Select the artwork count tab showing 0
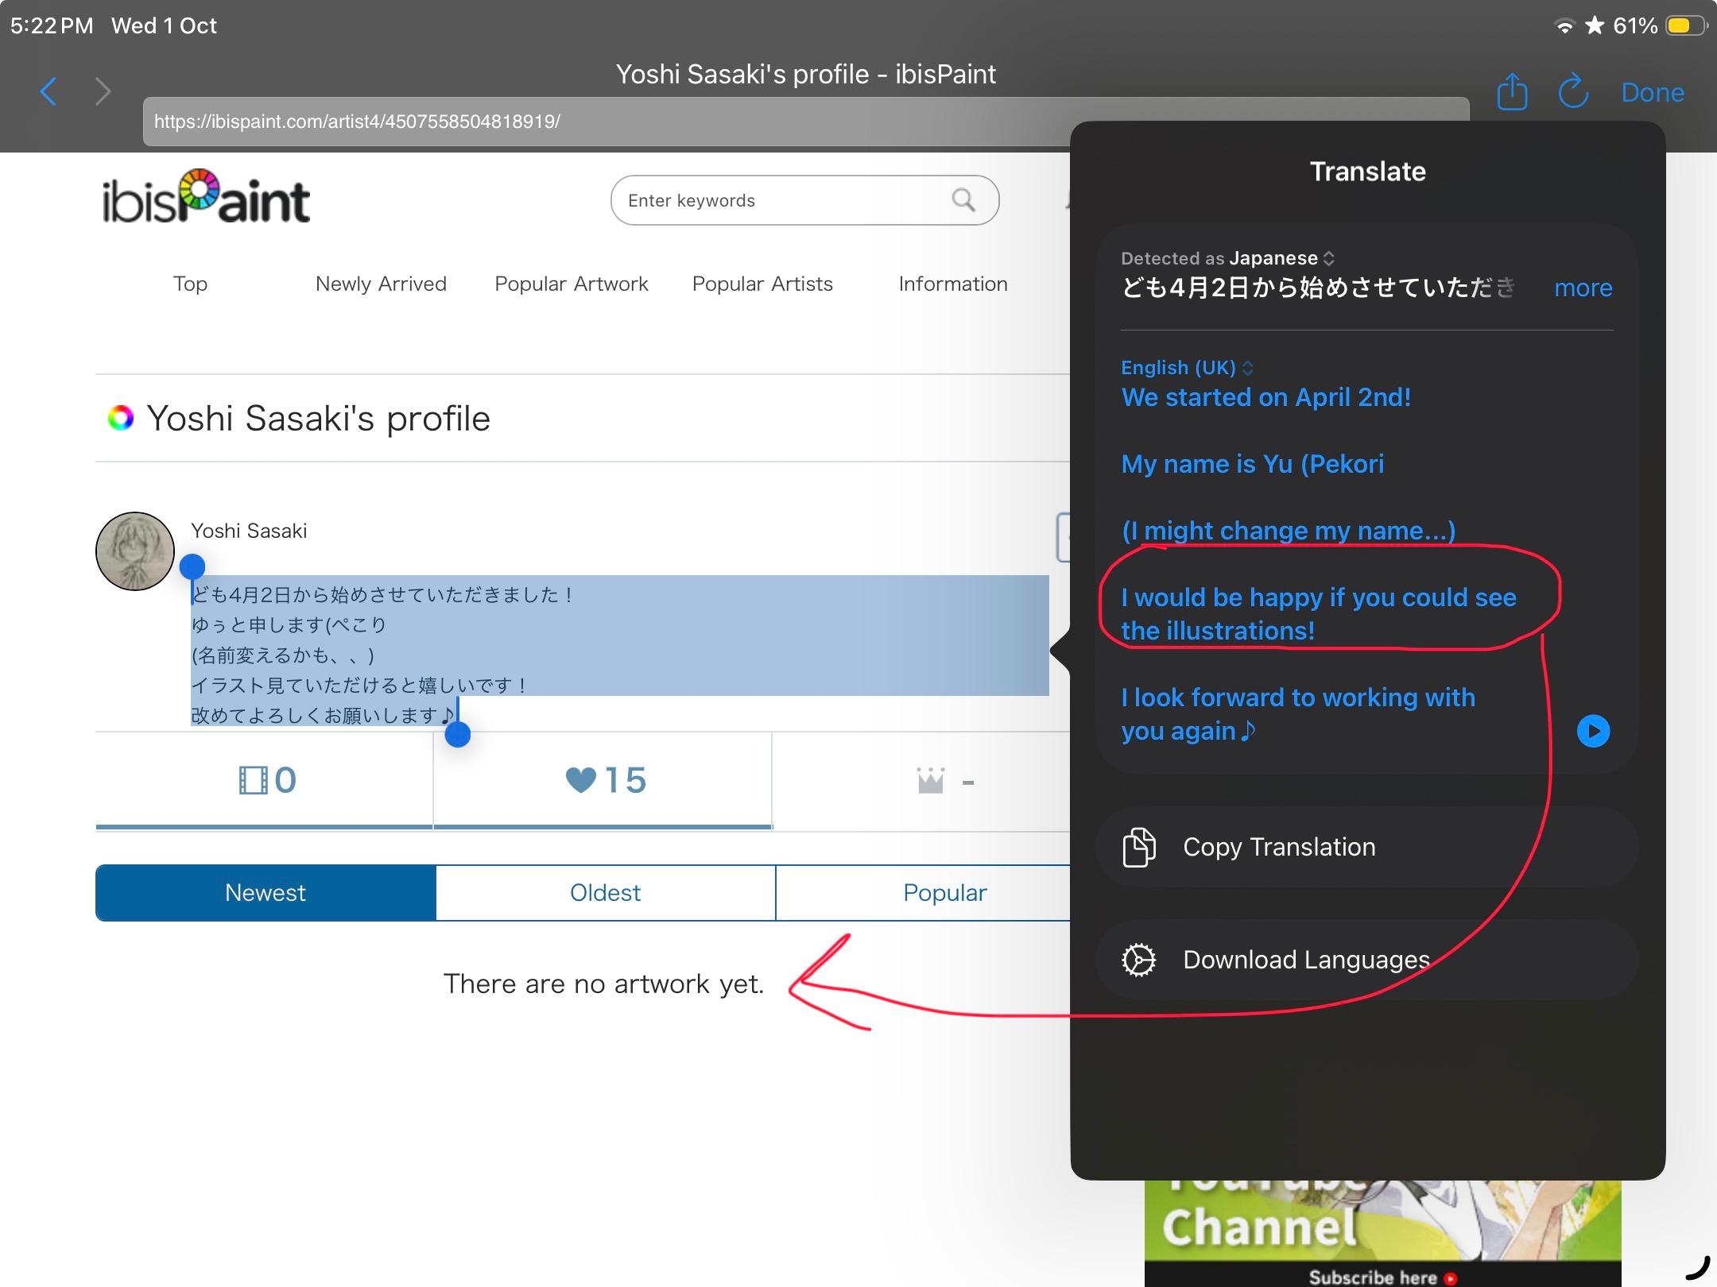 [264, 780]
